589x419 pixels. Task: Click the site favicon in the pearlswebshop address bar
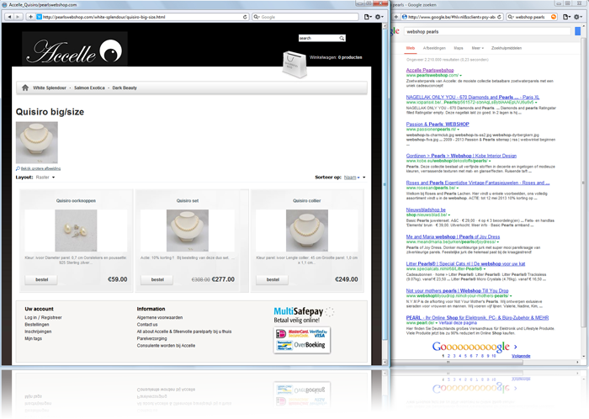(39, 17)
